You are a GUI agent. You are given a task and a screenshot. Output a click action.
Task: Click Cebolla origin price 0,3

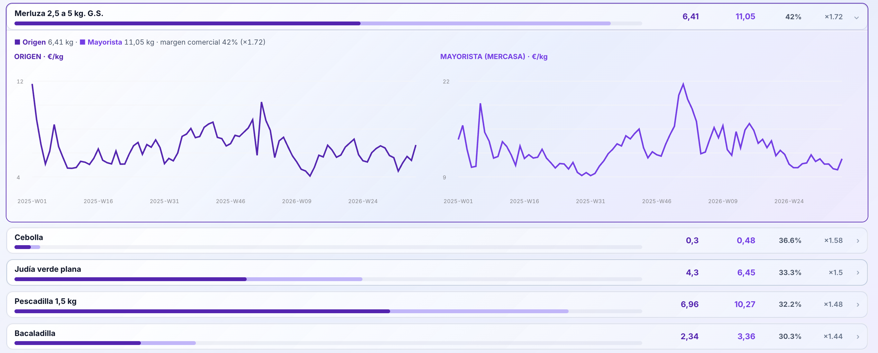coord(692,240)
